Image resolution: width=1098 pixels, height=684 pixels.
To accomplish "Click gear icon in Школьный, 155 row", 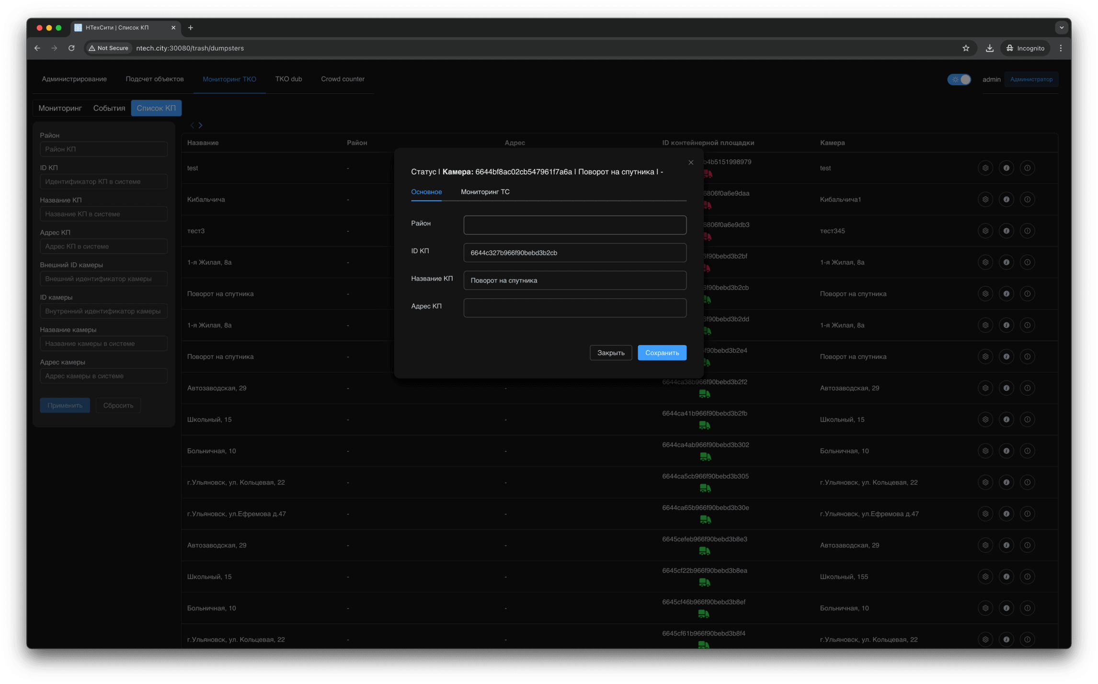I will point(985,577).
